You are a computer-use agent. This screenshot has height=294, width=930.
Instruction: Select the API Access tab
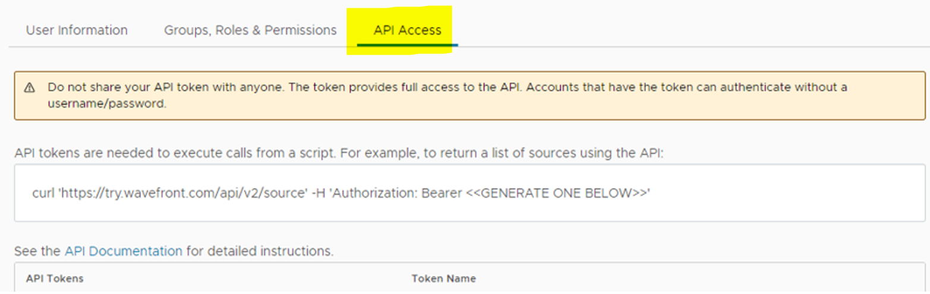407,30
